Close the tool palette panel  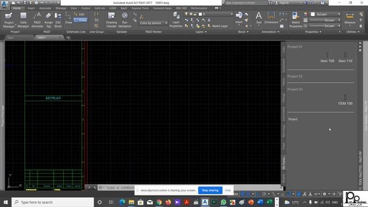tap(360, 43)
